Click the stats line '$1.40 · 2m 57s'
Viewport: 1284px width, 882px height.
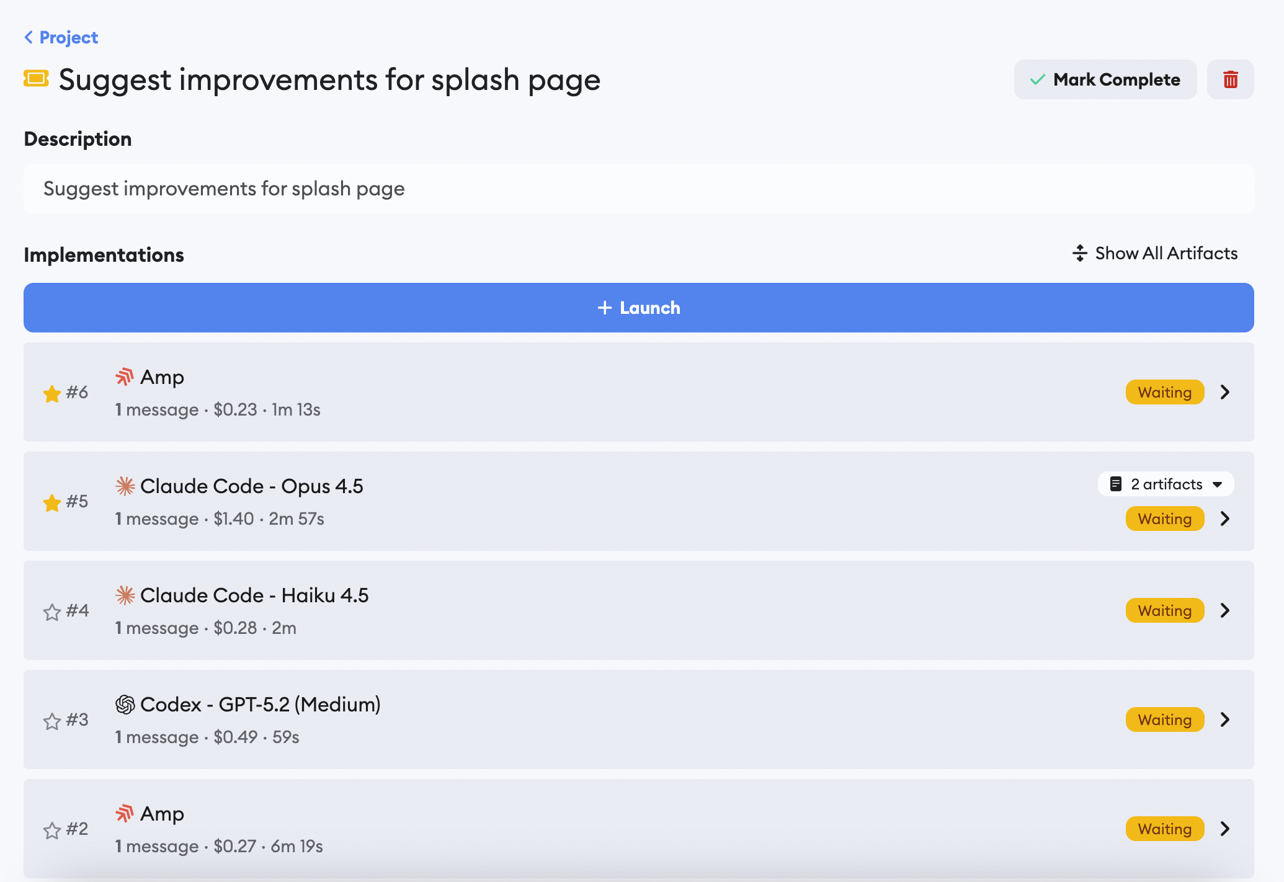point(269,519)
